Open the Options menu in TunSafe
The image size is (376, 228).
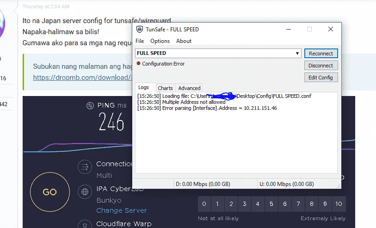point(160,41)
